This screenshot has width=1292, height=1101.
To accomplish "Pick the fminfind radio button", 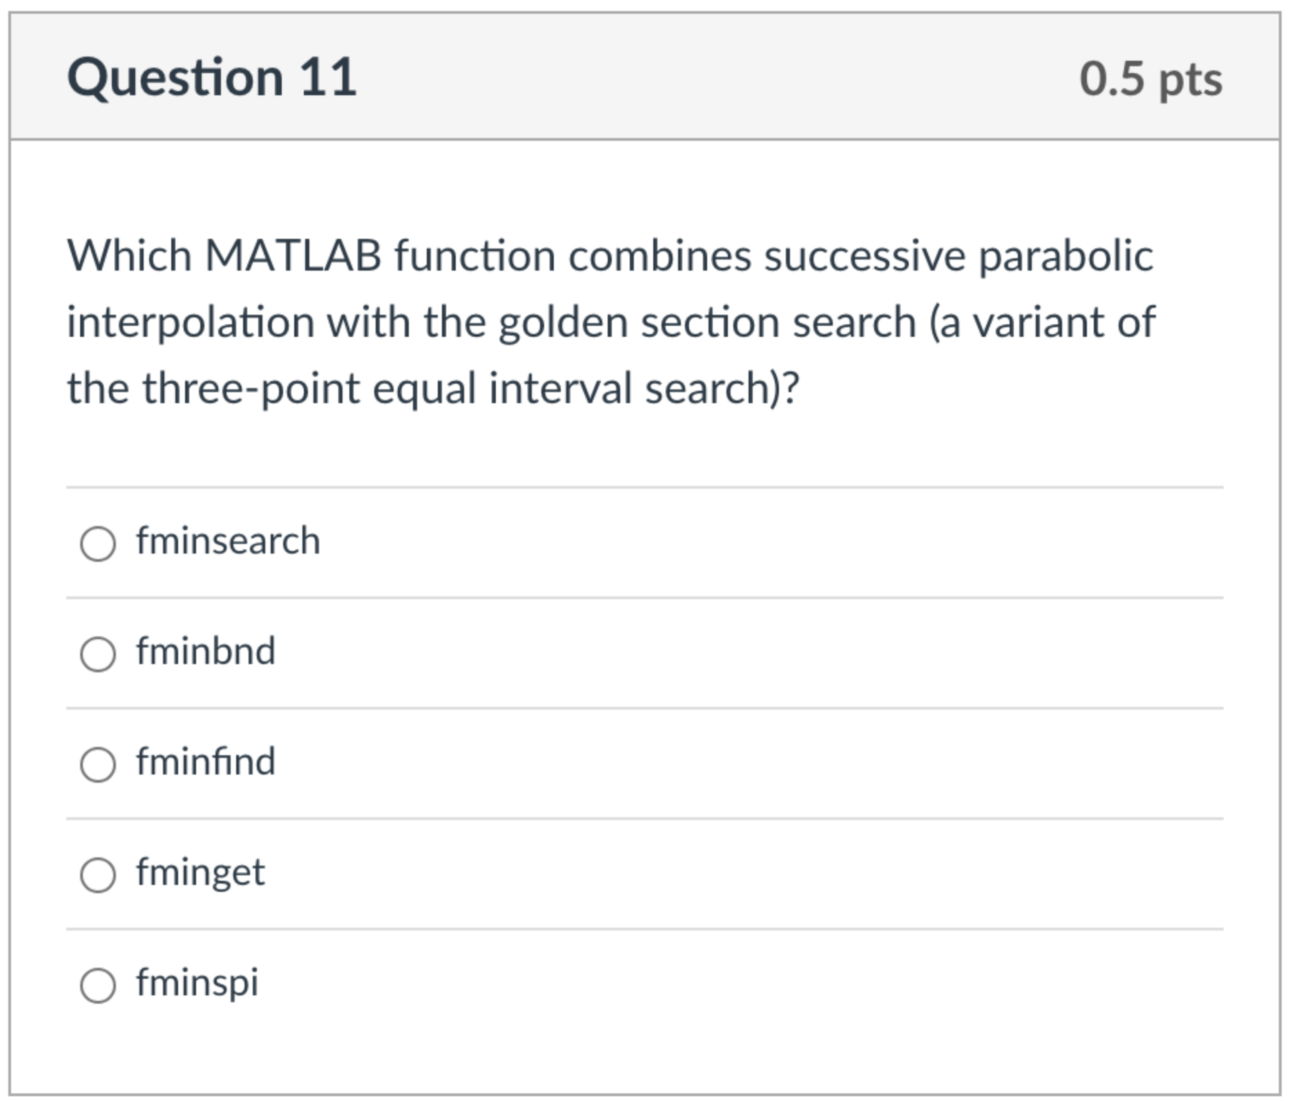I will [98, 764].
